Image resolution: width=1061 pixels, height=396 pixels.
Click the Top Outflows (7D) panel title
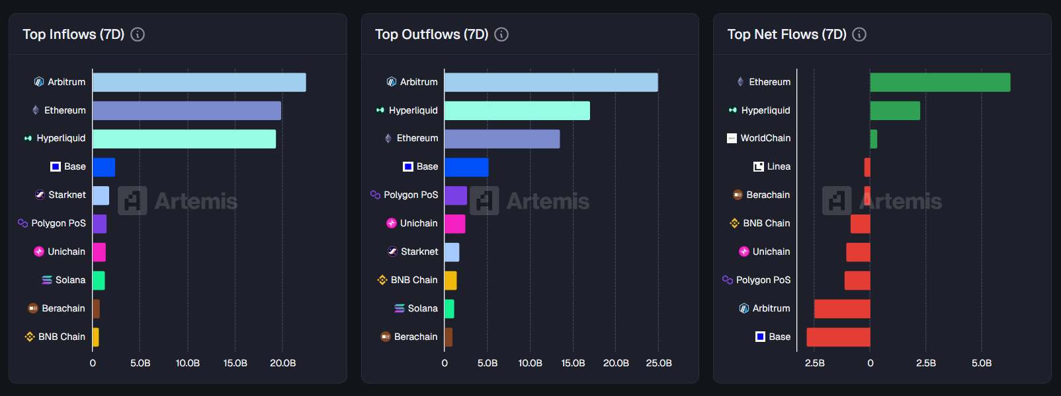click(431, 34)
